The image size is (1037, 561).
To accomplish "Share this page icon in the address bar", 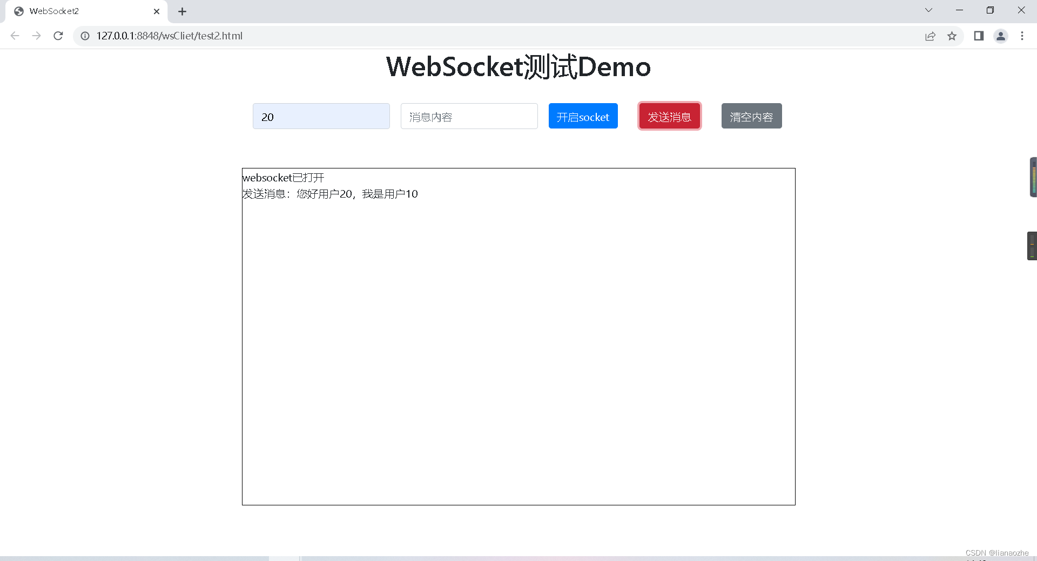I will (930, 36).
